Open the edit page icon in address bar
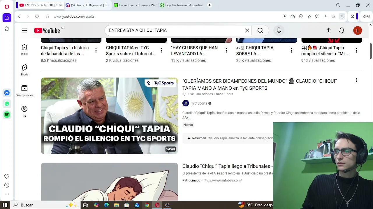Image resolution: width=373 pixels, height=209 pixels. click(284, 17)
